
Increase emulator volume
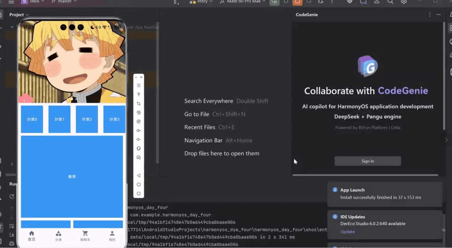[x=138, y=131]
